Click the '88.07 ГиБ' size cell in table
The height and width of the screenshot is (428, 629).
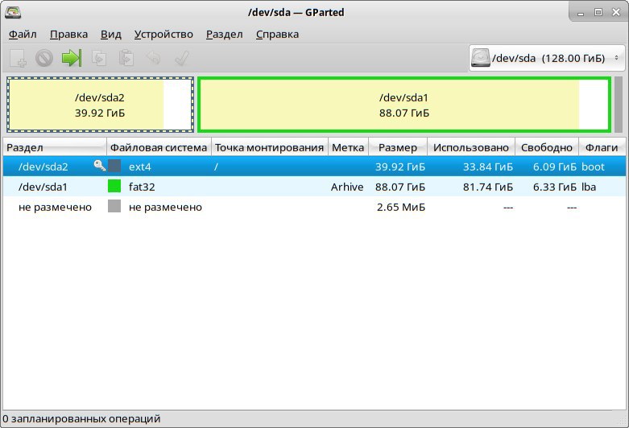(x=400, y=187)
